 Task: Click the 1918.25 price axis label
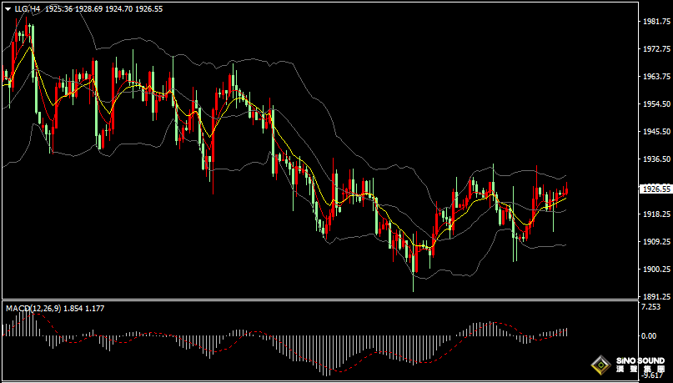pyautogui.click(x=655, y=214)
